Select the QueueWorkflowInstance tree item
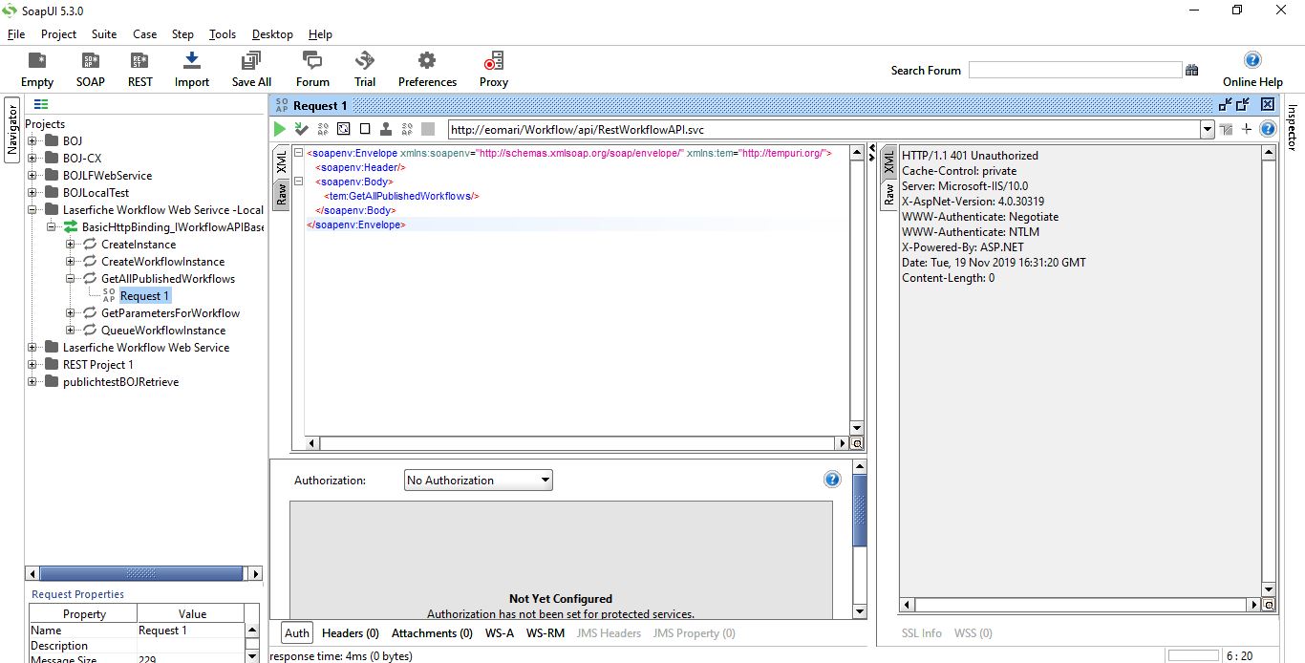This screenshot has height=663, width=1305. tap(162, 331)
